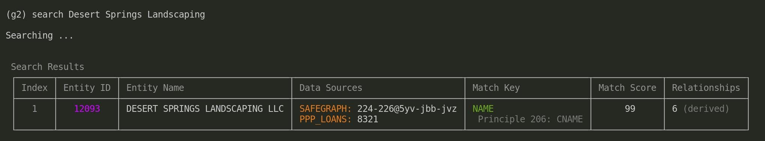Click the Match Score column header
765x141 pixels.
click(627, 88)
